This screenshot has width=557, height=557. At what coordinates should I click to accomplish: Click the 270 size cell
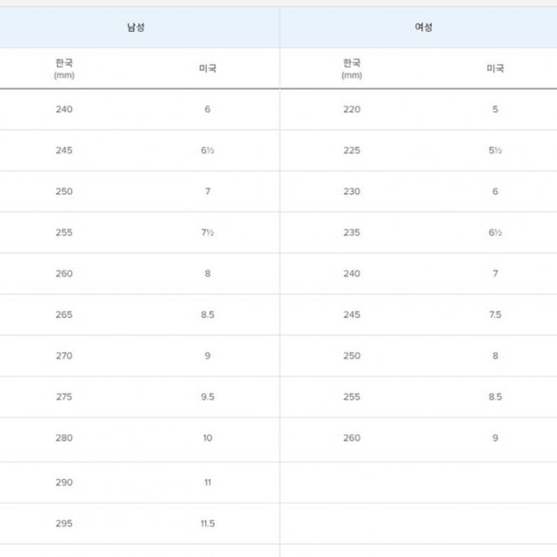[x=64, y=356]
